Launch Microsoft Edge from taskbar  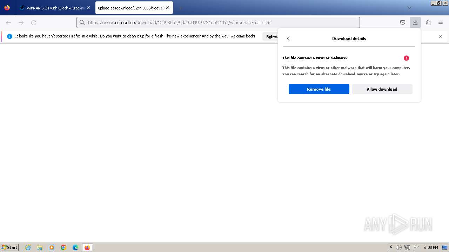tap(75, 247)
